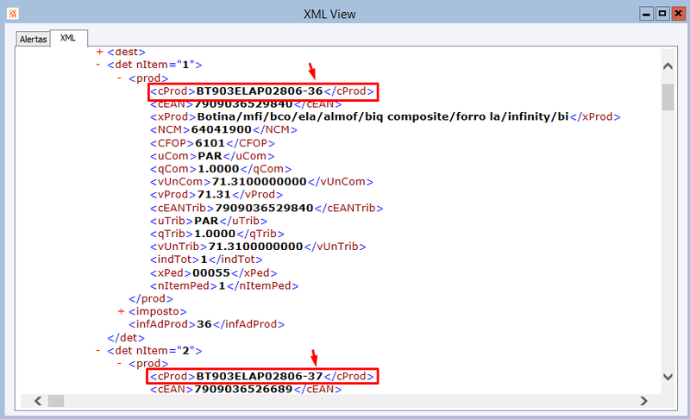Collapse the det nItem="2" node
690x419 pixels.
pos(98,350)
